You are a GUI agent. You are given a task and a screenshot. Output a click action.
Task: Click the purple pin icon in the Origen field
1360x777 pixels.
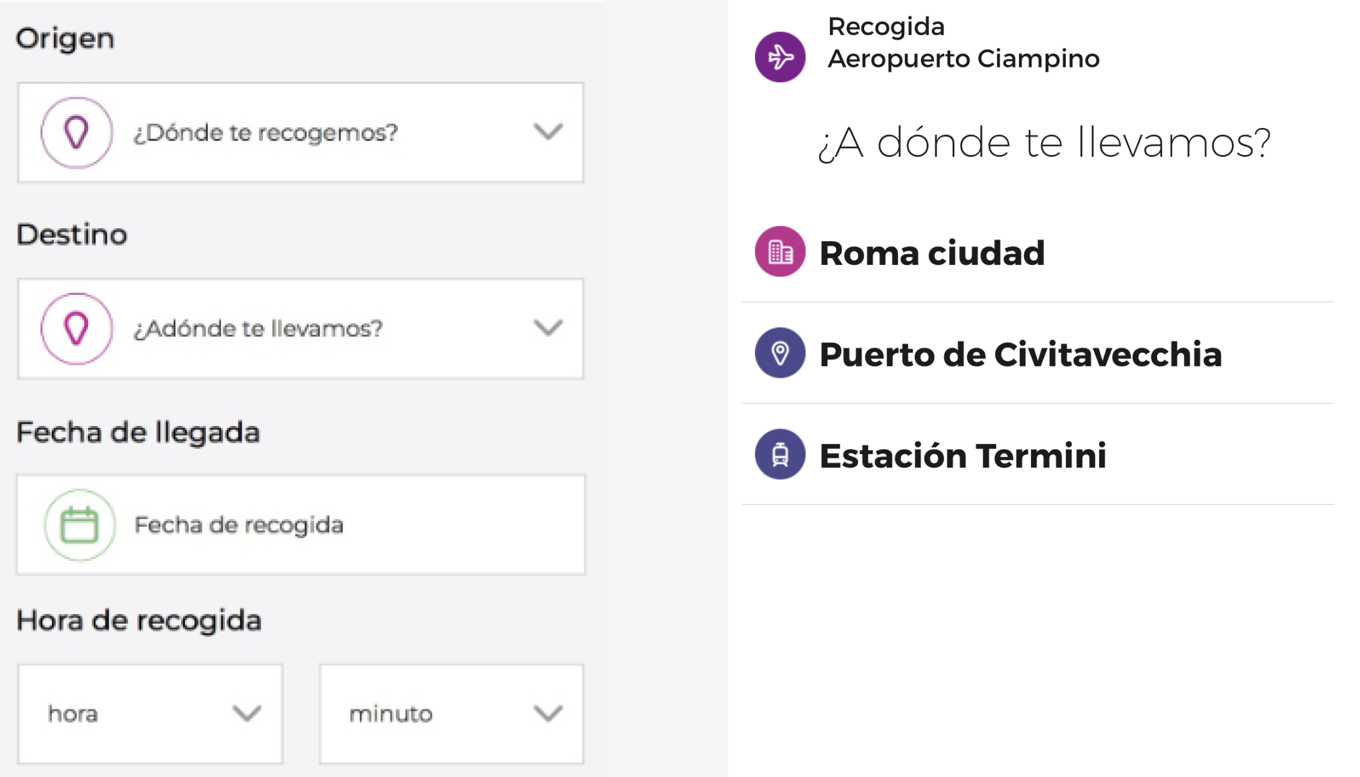coord(76,132)
